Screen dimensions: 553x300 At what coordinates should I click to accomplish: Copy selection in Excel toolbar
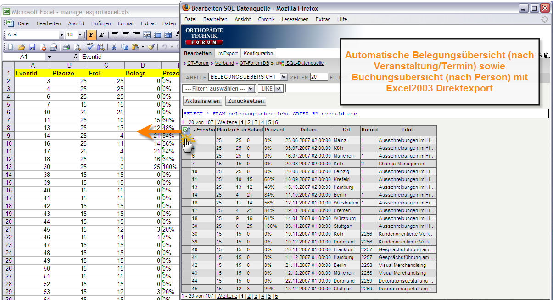point(124,47)
